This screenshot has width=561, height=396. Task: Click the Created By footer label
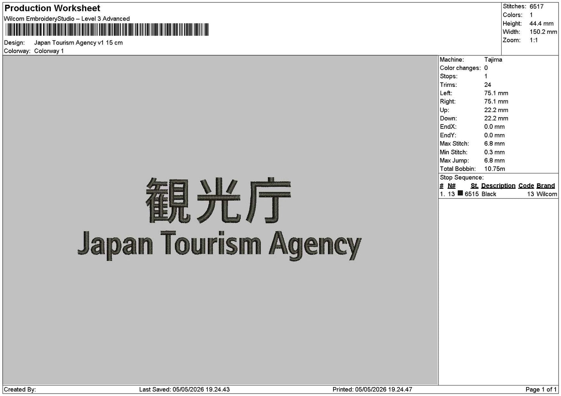[20, 389]
